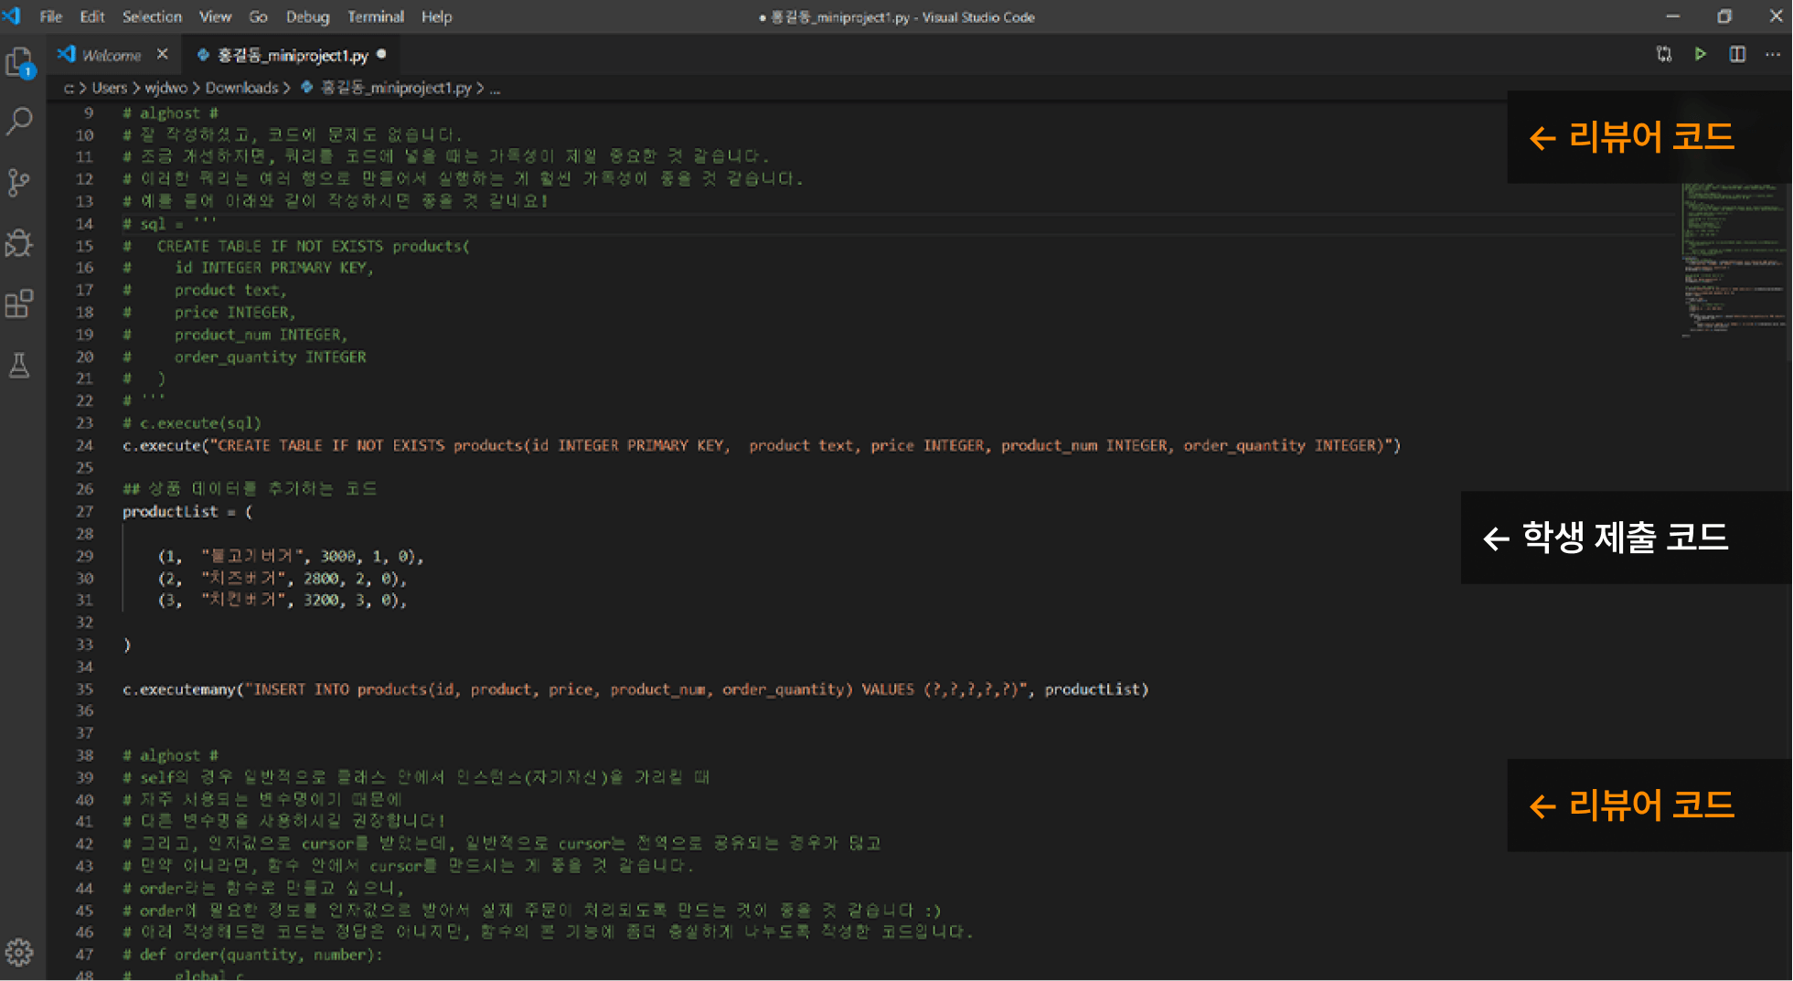
Task: Open the More Actions ellipsis menu
Action: (1773, 54)
